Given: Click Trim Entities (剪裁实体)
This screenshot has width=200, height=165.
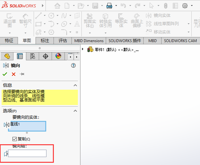Looking at the screenshot, I should [90, 20].
